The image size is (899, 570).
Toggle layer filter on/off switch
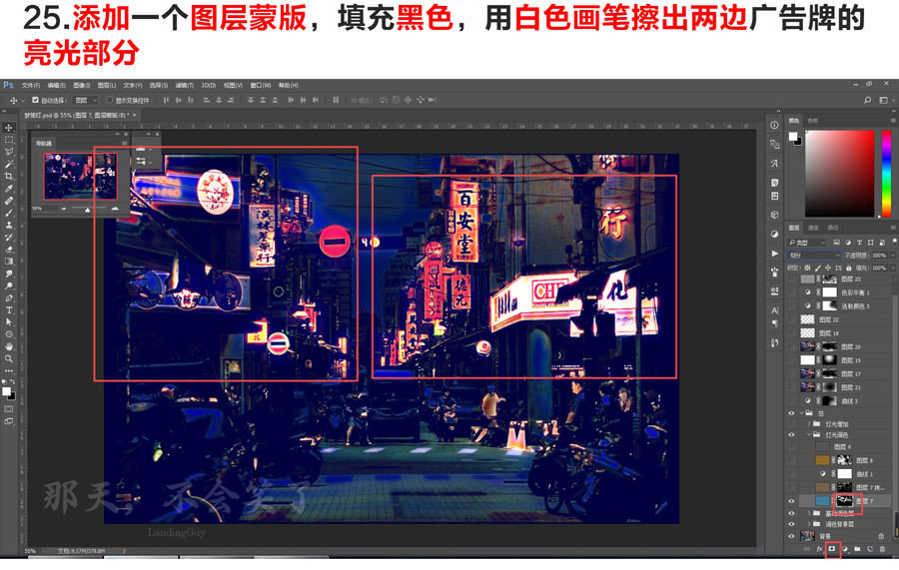pyautogui.click(x=894, y=243)
